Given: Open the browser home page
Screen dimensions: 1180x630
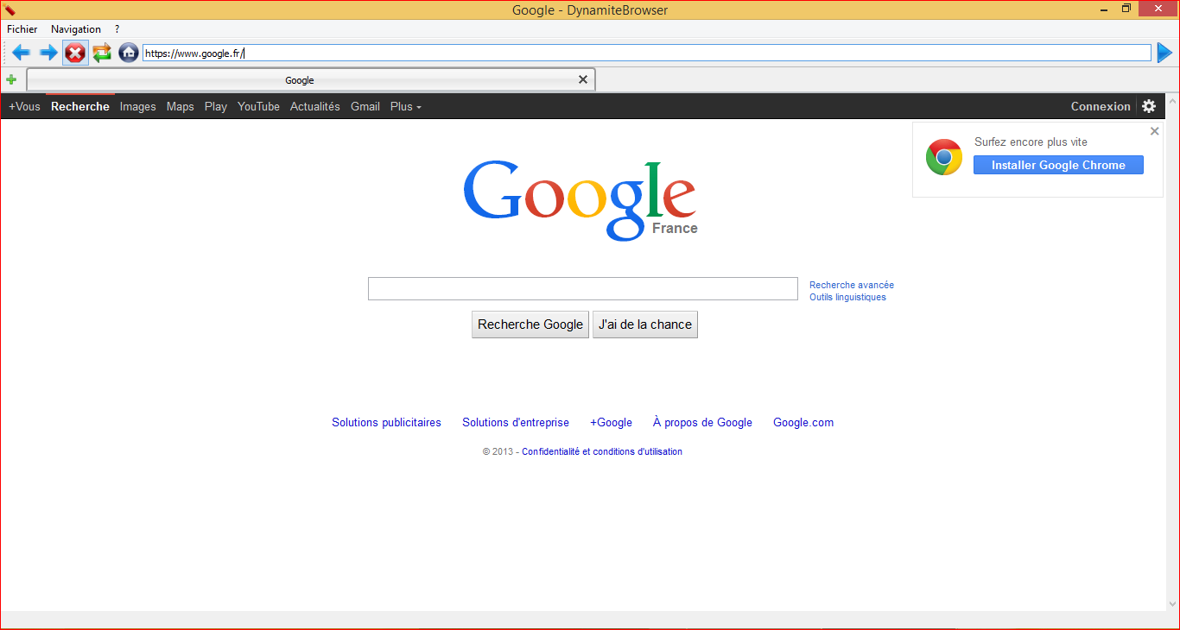Looking at the screenshot, I should (128, 53).
